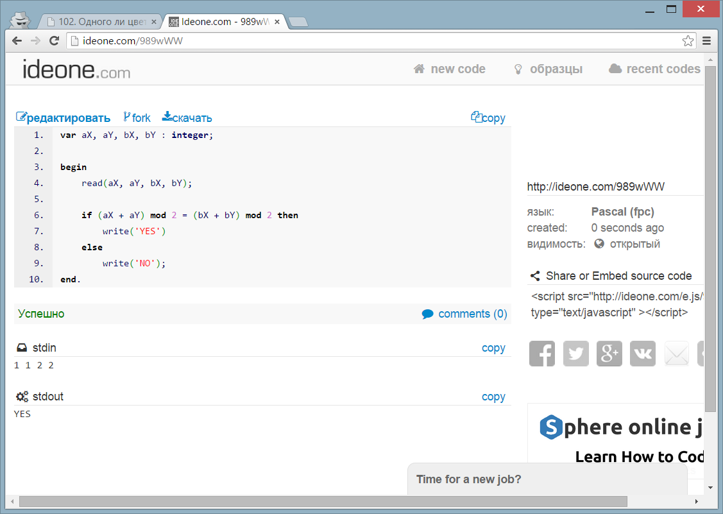
Task: Click the incognito spy icon
Action: [21, 21]
